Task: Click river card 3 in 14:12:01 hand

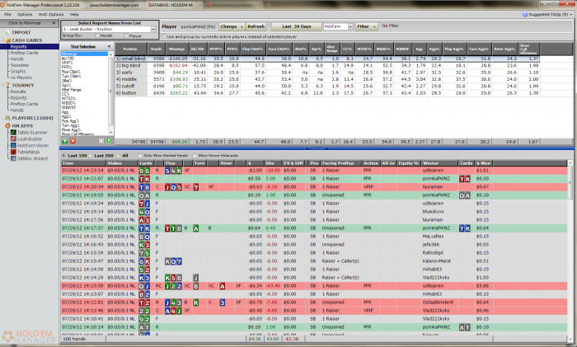Action: (x=223, y=302)
